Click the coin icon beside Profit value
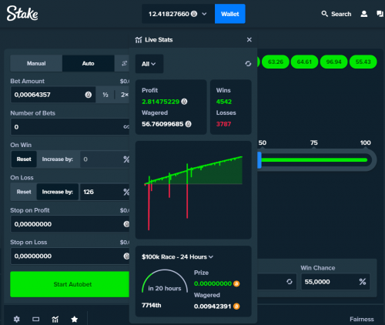The height and width of the screenshot is (325, 385). coord(184,102)
